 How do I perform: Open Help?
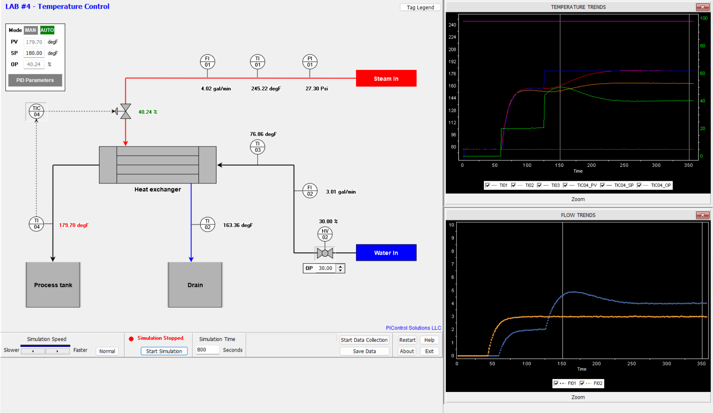coord(429,340)
